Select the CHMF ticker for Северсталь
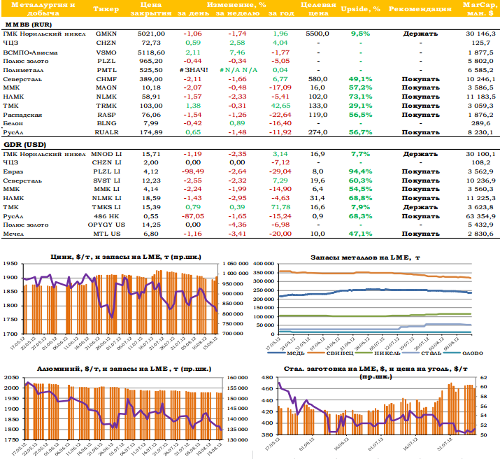500x459 pixels. 106,79
